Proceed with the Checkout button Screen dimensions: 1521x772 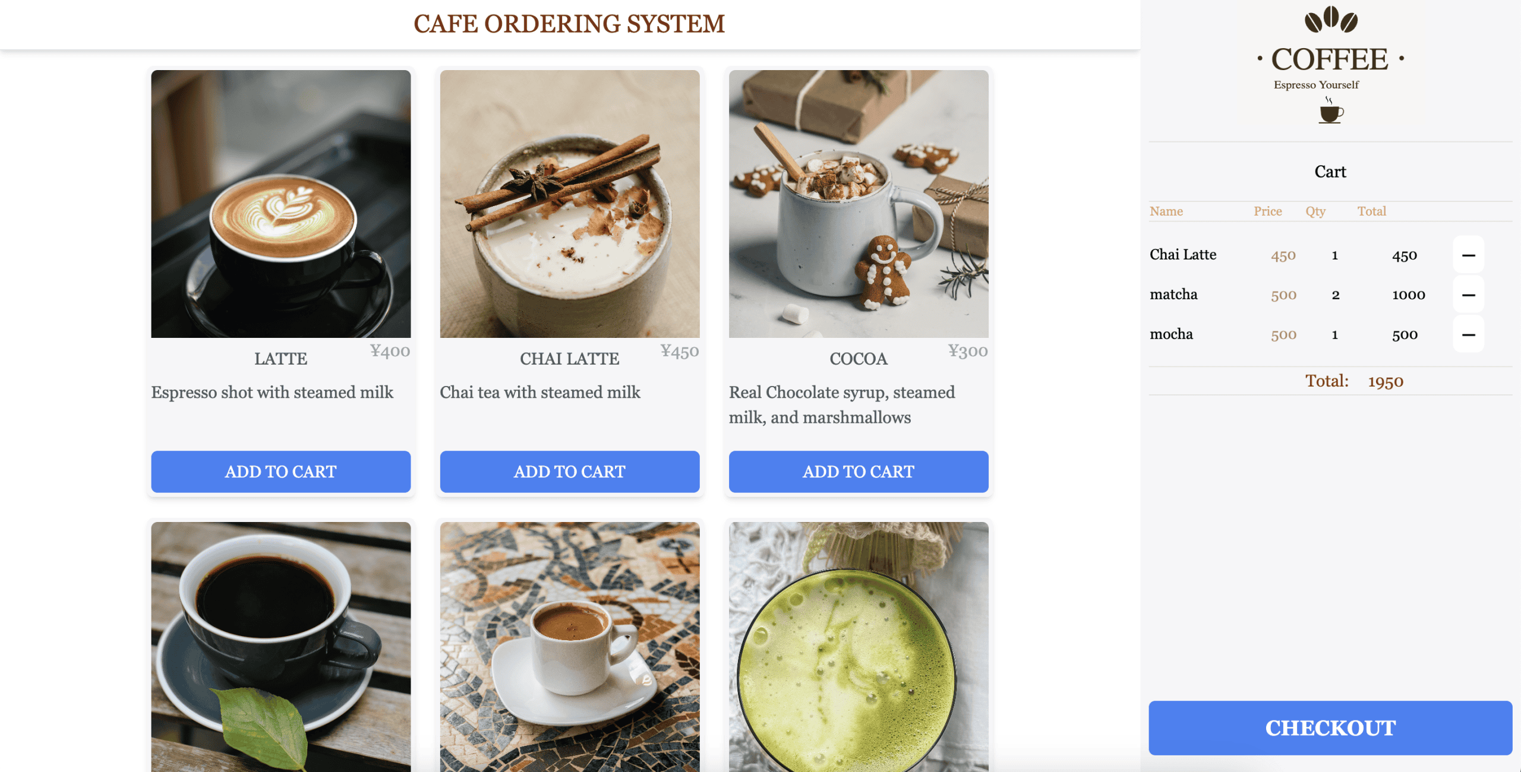tap(1330, 728)
